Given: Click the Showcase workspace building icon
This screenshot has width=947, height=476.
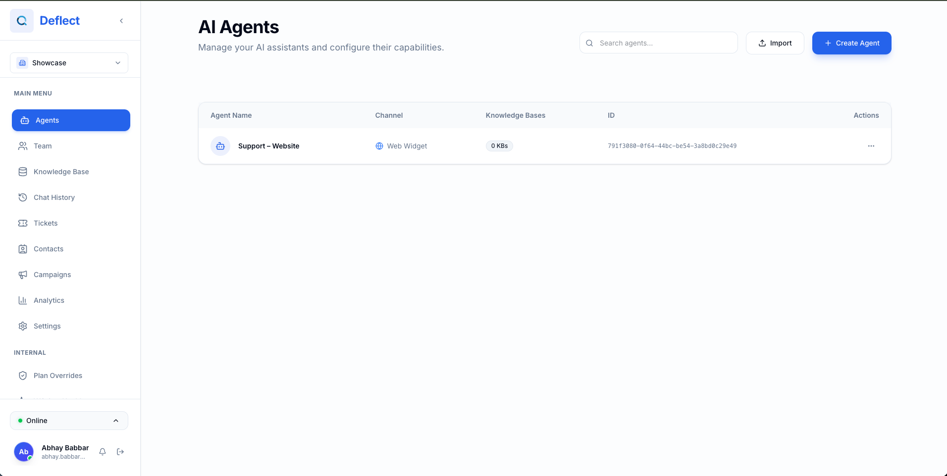Looking at the screenshot, I should tap(22, 63).
